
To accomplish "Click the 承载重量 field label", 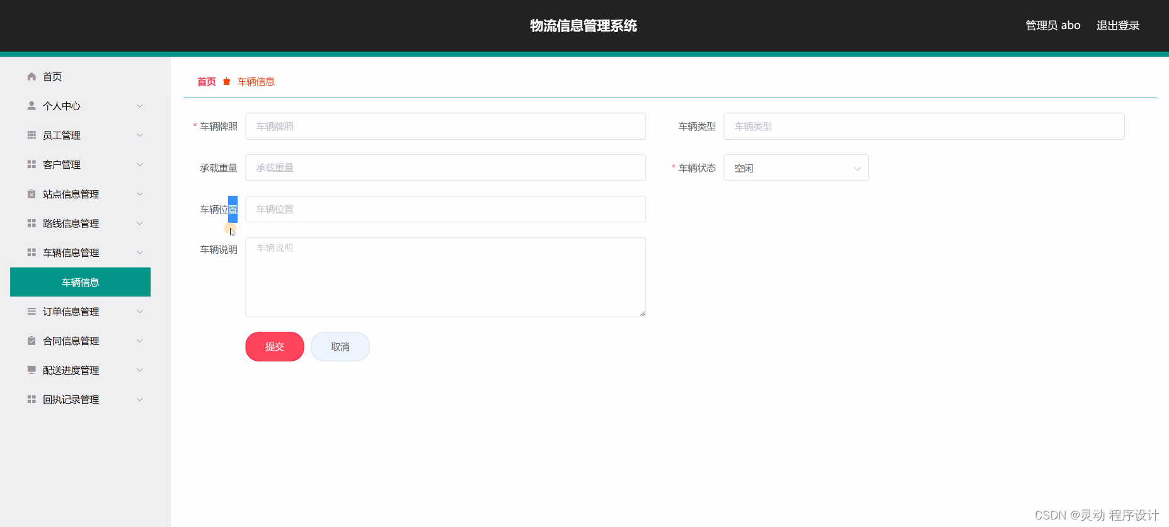I will (219, 168).
